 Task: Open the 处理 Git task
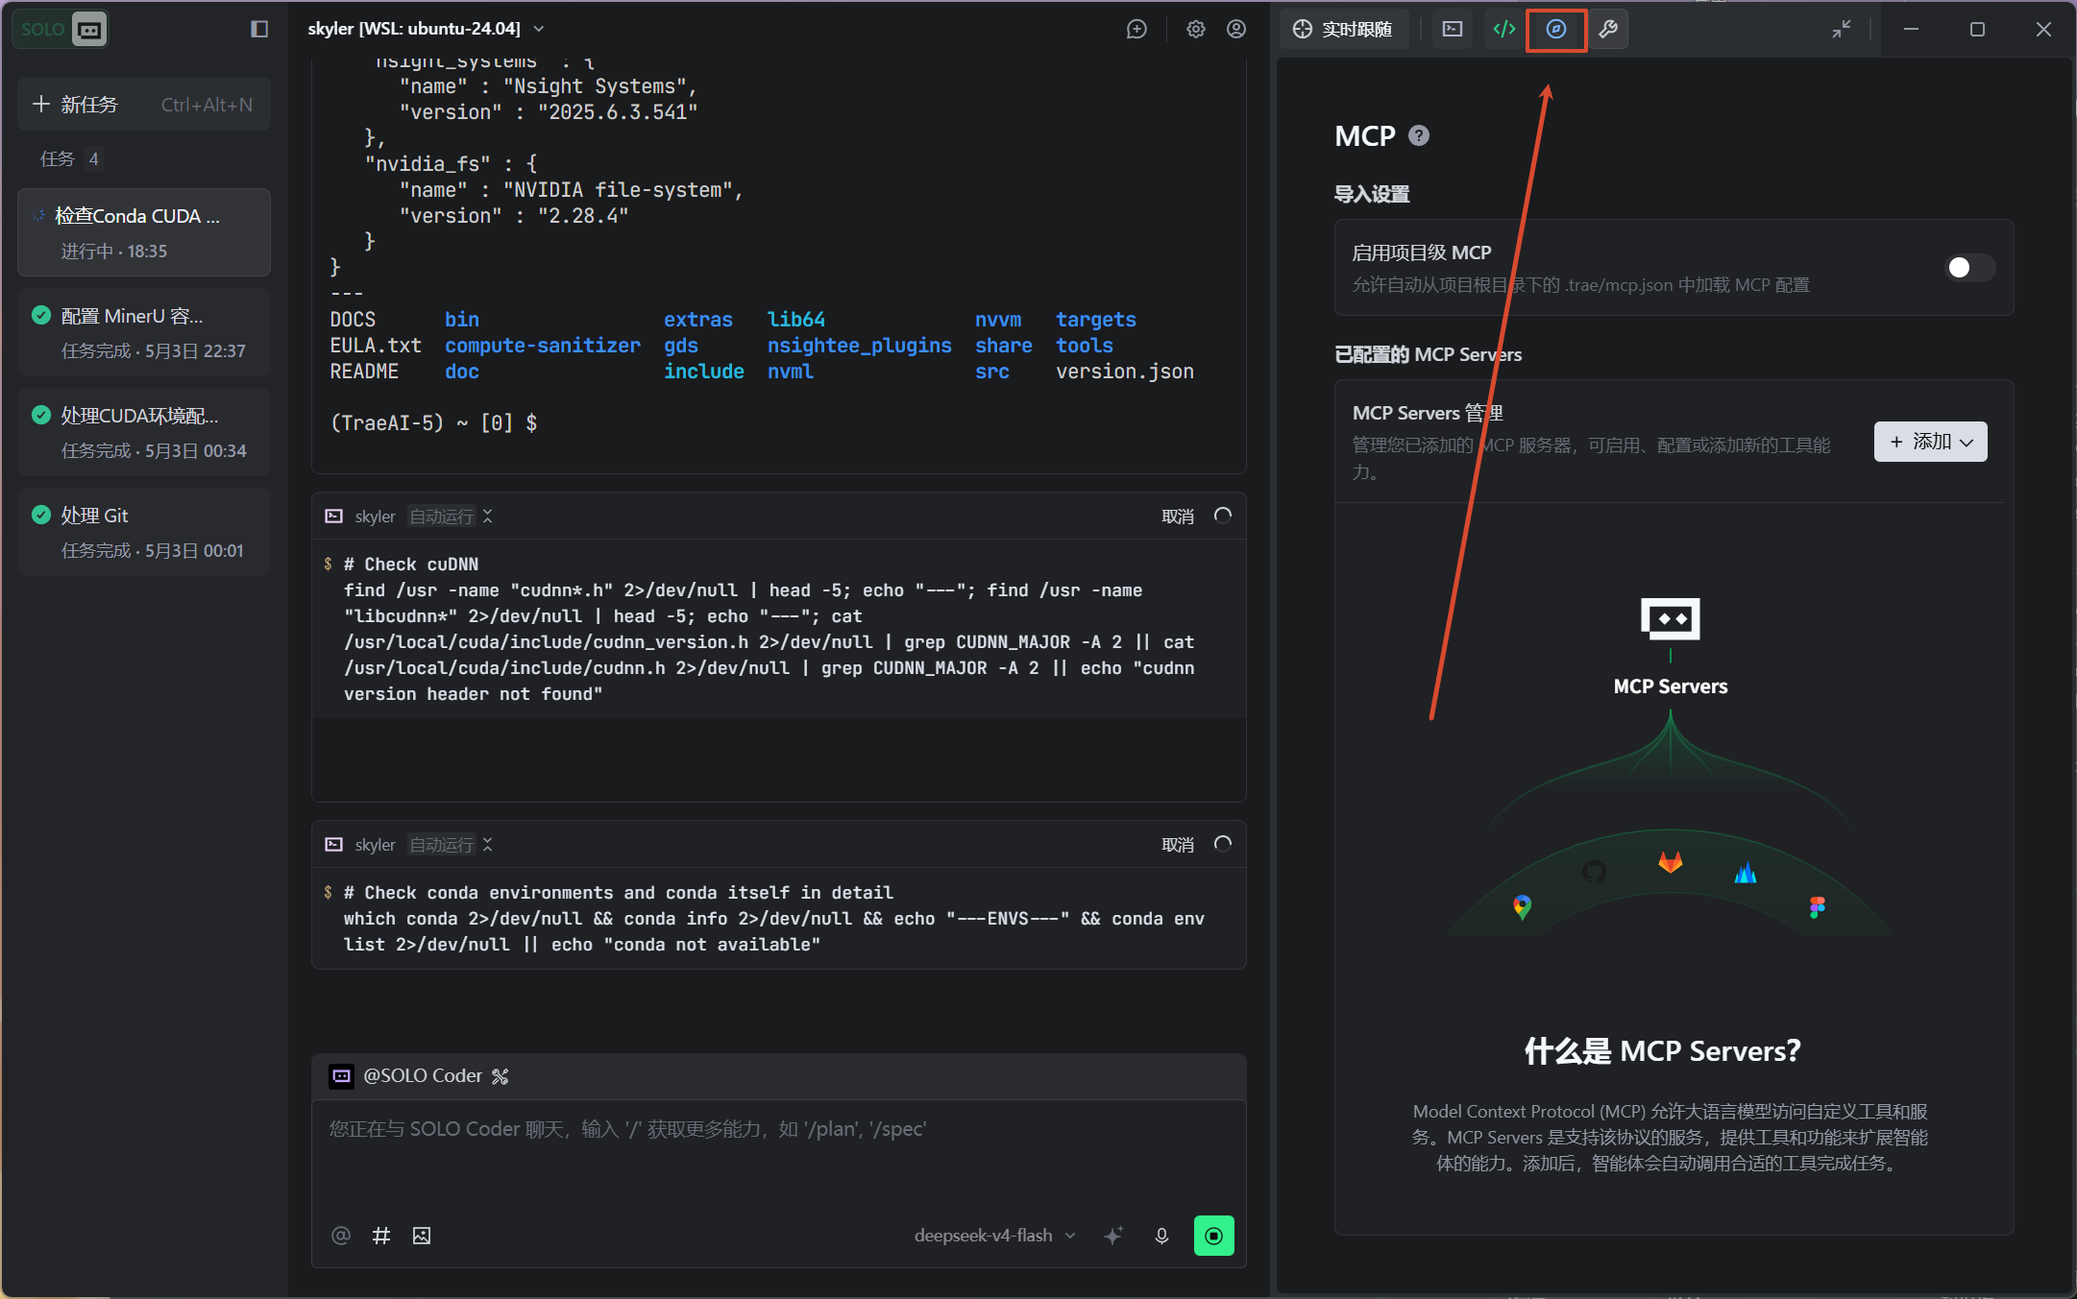tap(144, 532)
